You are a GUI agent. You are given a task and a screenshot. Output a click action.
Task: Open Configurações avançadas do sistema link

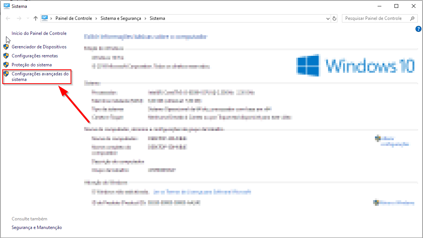click(40, 76)
